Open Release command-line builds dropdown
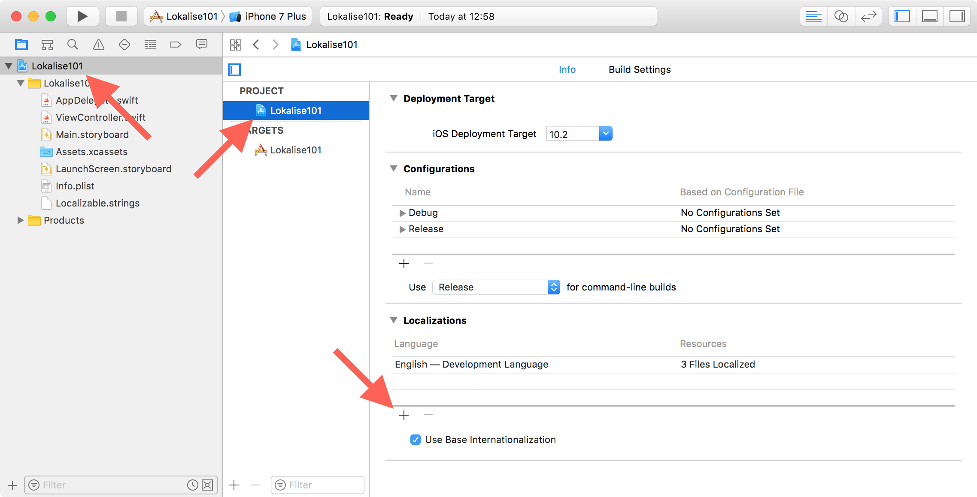This screenshot has width=977, height=497. [x=496, y=287]
